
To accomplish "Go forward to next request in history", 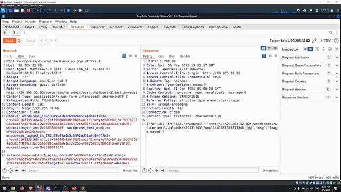I will pos(52,41).
